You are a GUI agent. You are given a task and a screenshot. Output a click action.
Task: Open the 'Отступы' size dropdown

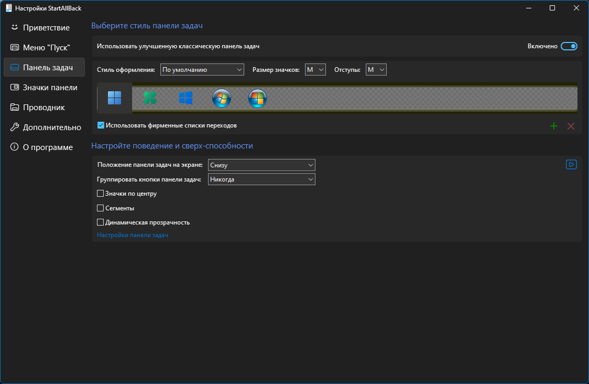pos(376,70)
